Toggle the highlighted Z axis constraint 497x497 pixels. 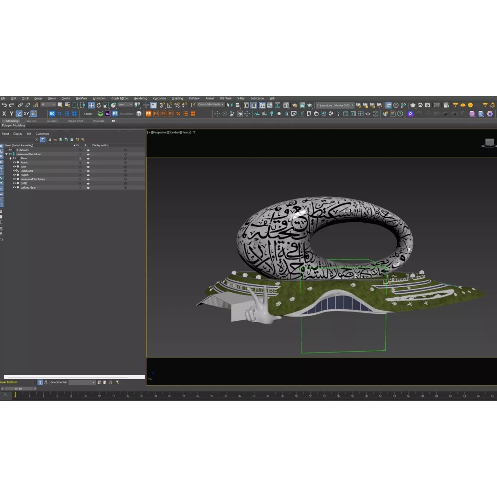coord(19,114)
